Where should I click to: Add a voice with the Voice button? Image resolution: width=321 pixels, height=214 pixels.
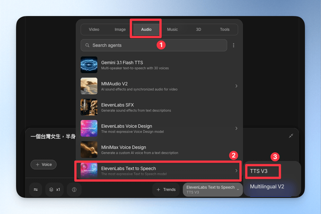point(43,165)
